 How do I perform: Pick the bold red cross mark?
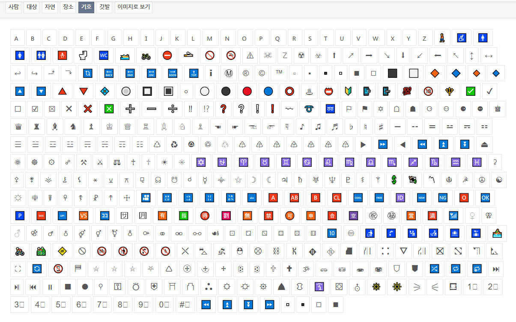pos(88,109)
